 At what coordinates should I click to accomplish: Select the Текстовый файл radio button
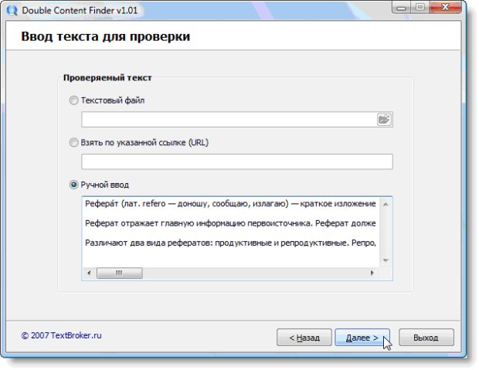pos(74,100)
